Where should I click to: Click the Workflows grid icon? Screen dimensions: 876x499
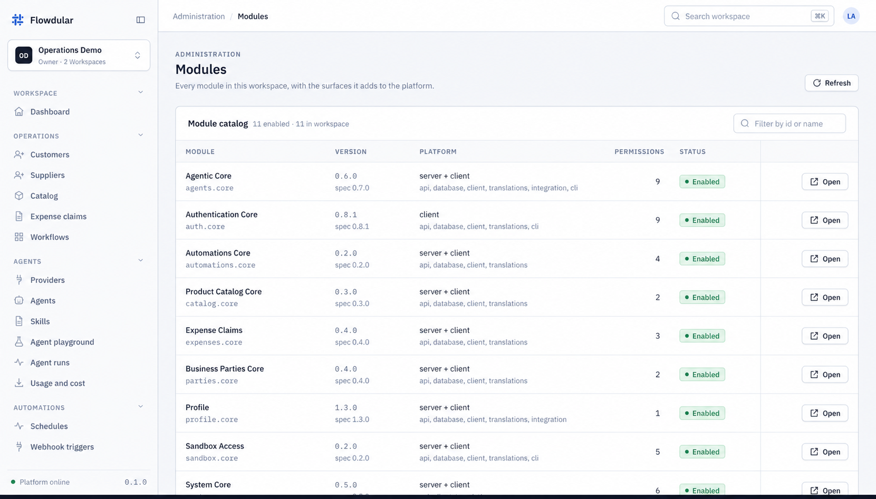pos(19,237)
